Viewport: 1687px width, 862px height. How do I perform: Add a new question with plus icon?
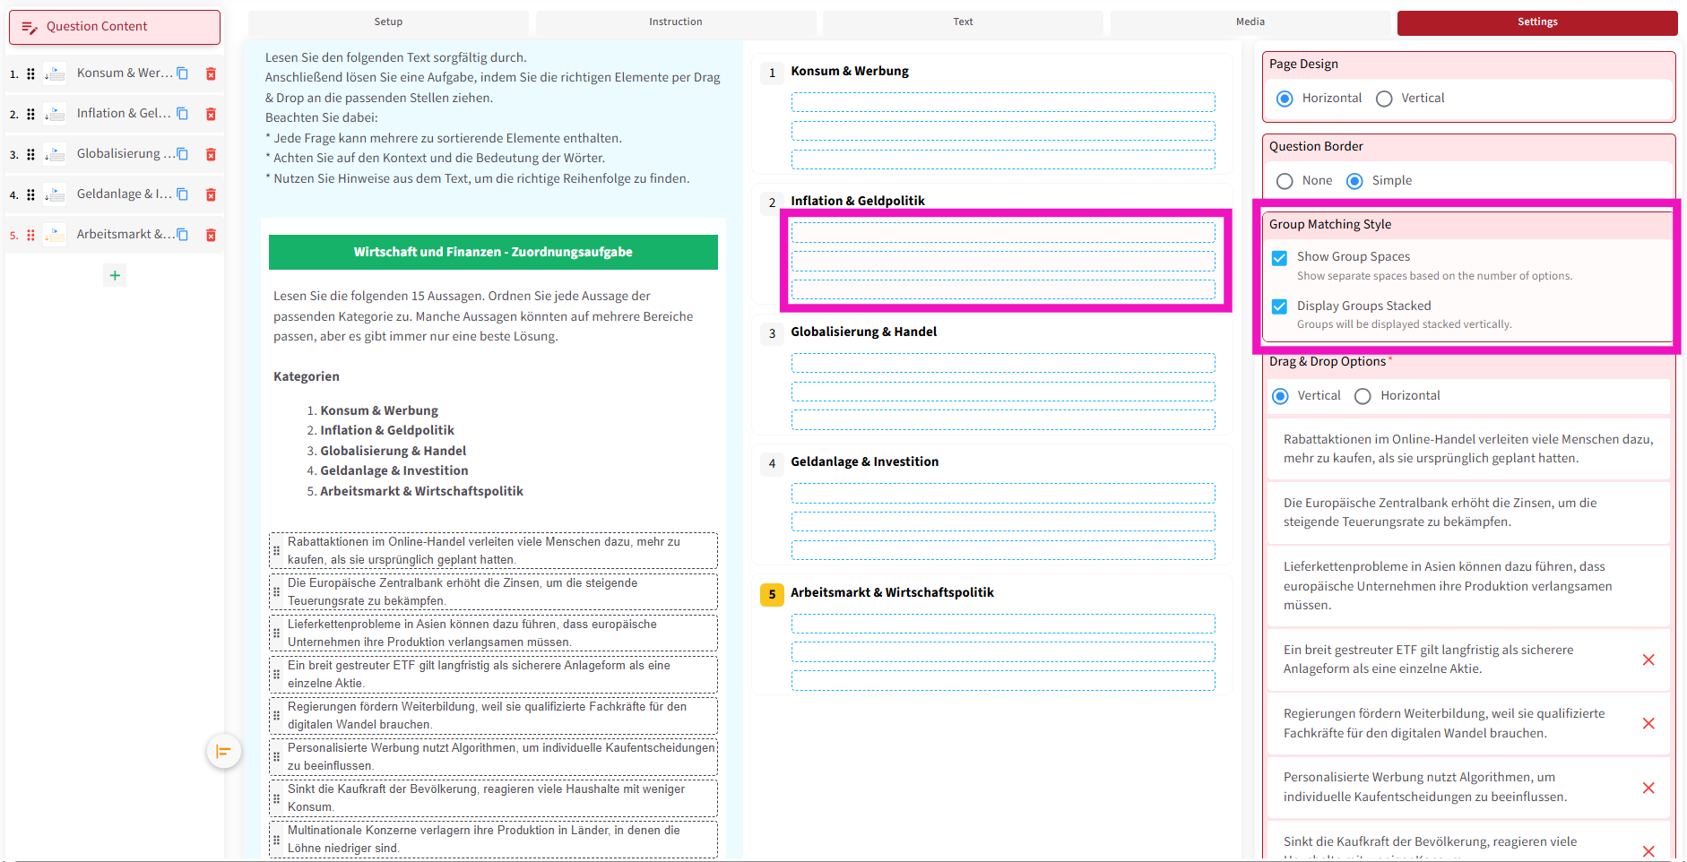[x=115, y=275]
